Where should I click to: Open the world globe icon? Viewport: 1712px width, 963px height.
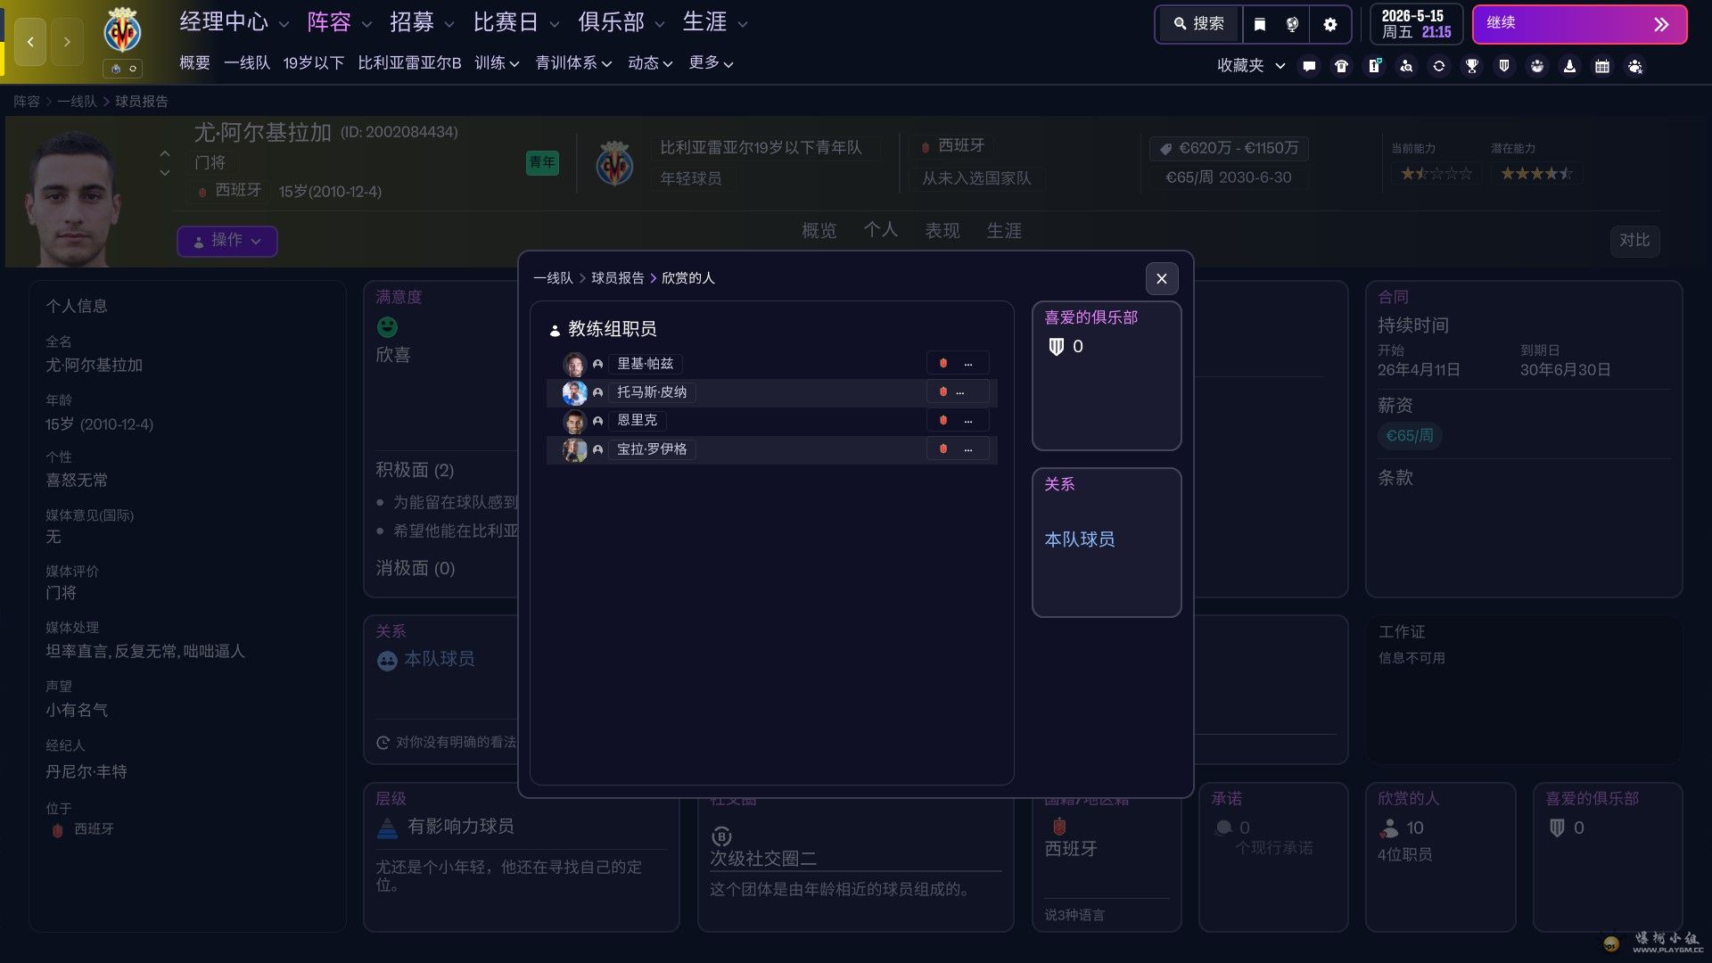pyautogui.click(x=1292, y=24)
